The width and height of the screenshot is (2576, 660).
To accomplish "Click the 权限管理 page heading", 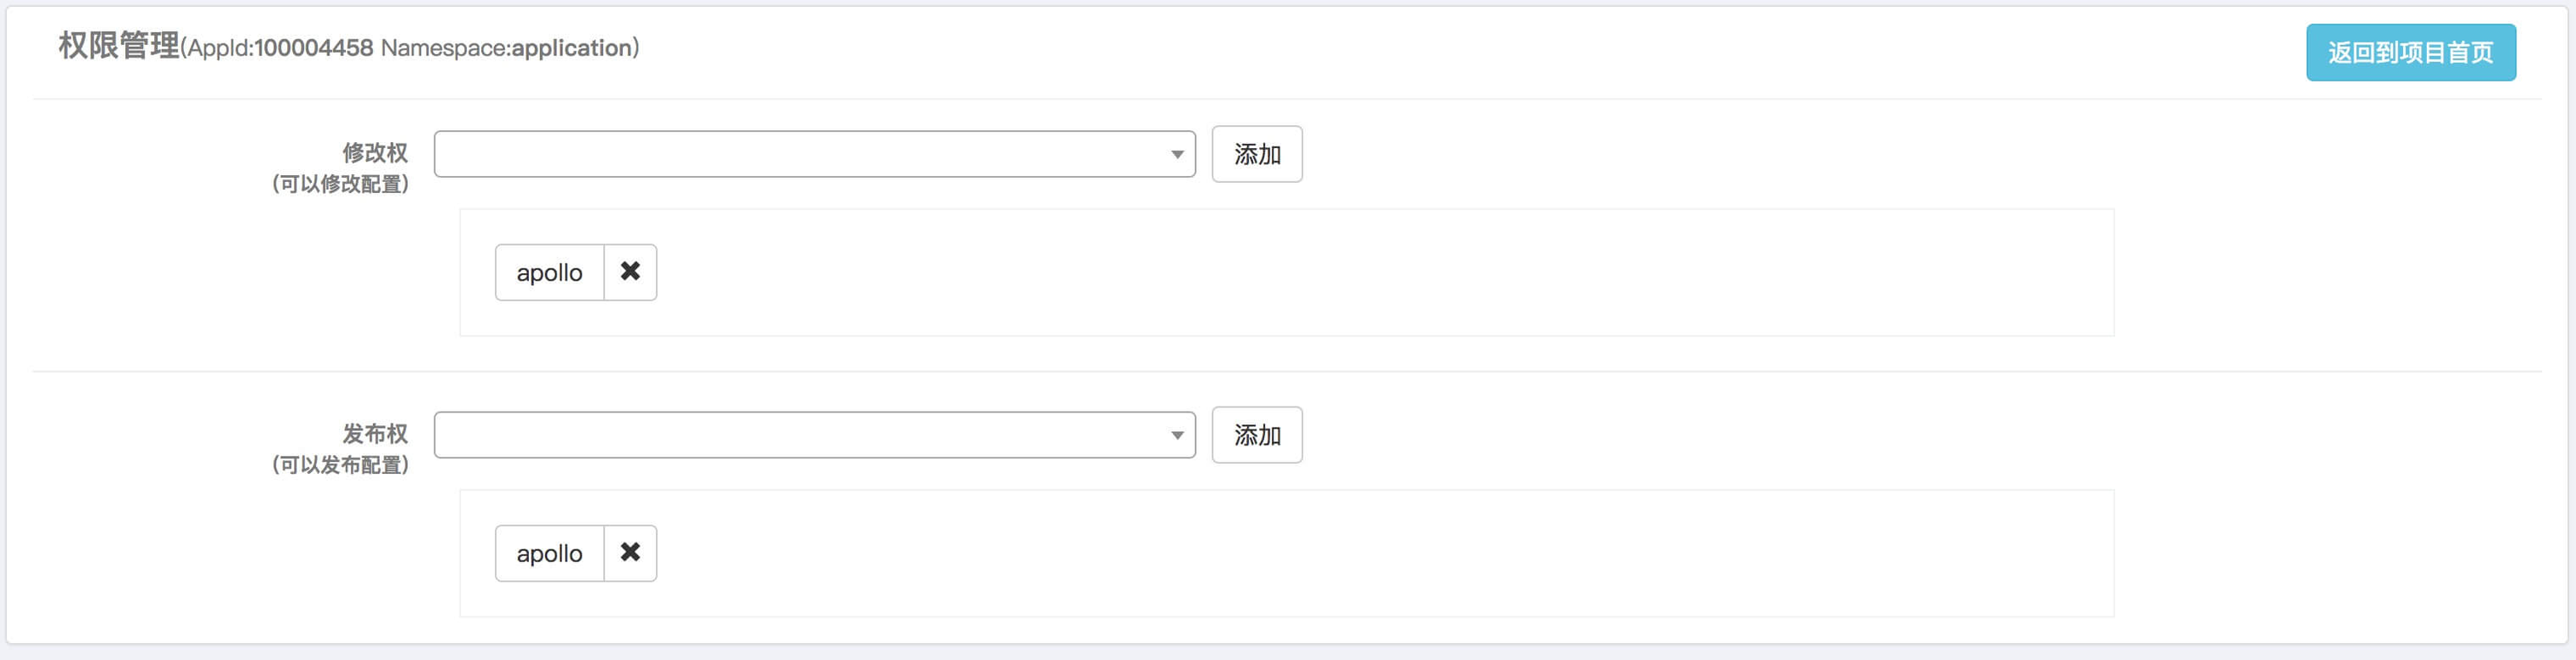I will click(x=119, y=46).
